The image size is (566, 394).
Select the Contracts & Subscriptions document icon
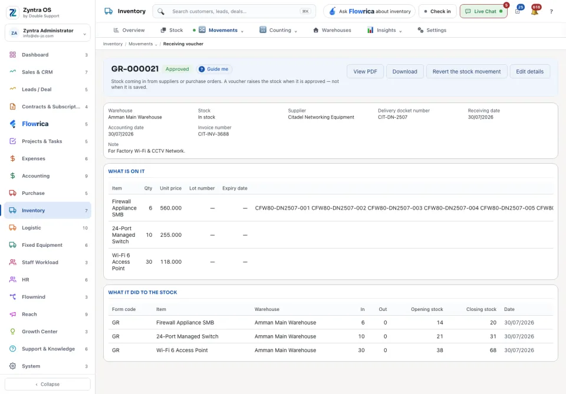pyautogui.click(x=12, y=107)
